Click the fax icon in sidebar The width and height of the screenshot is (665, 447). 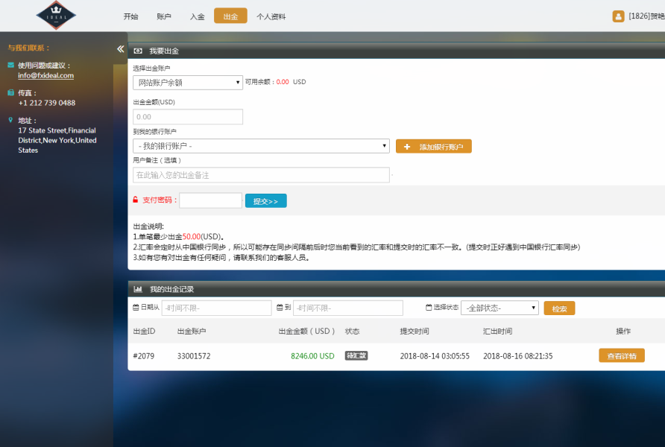point(10,93)
